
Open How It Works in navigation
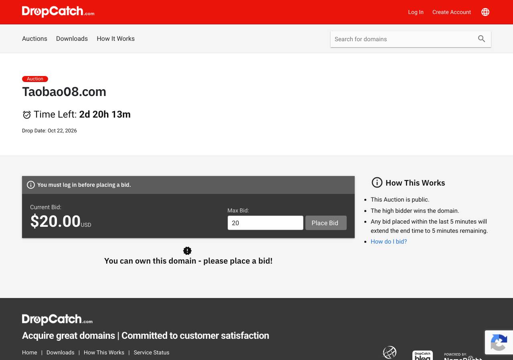click(x=115, y=38)
